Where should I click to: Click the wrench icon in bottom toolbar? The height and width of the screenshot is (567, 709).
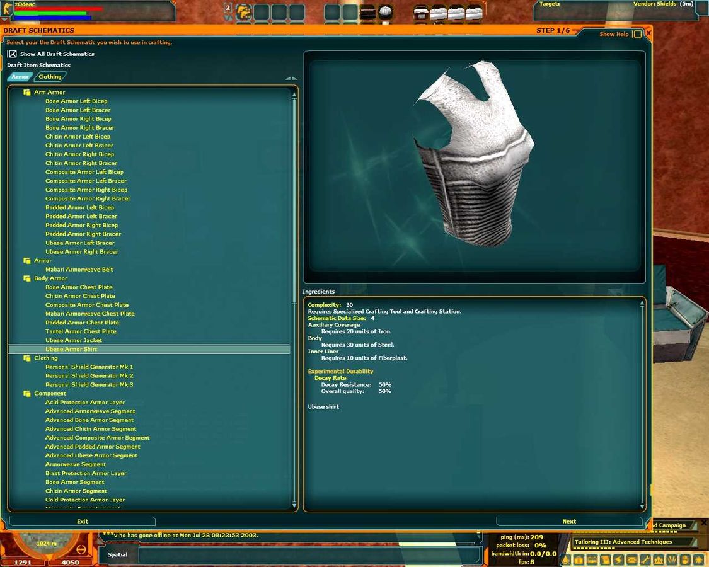click(x=645, y=560)
